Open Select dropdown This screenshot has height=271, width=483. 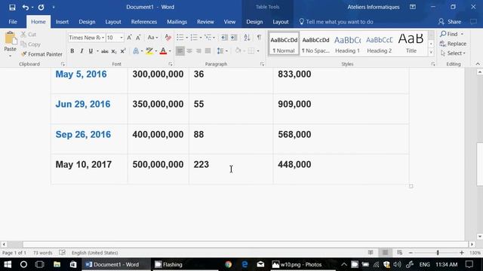pyautogui.click(x=453, y=53)
